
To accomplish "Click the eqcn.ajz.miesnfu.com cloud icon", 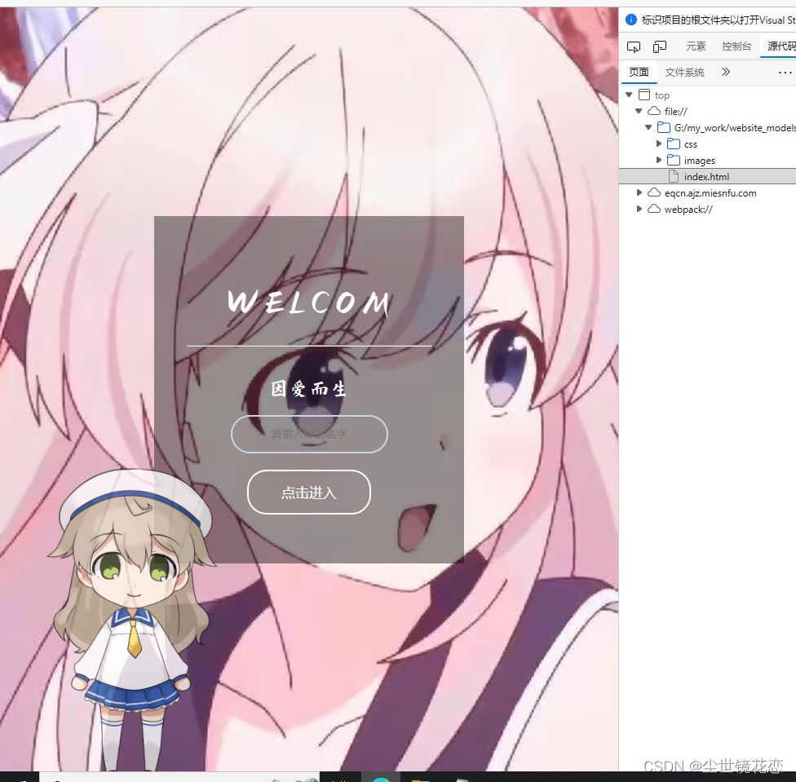I will click(x=654, y=192).
